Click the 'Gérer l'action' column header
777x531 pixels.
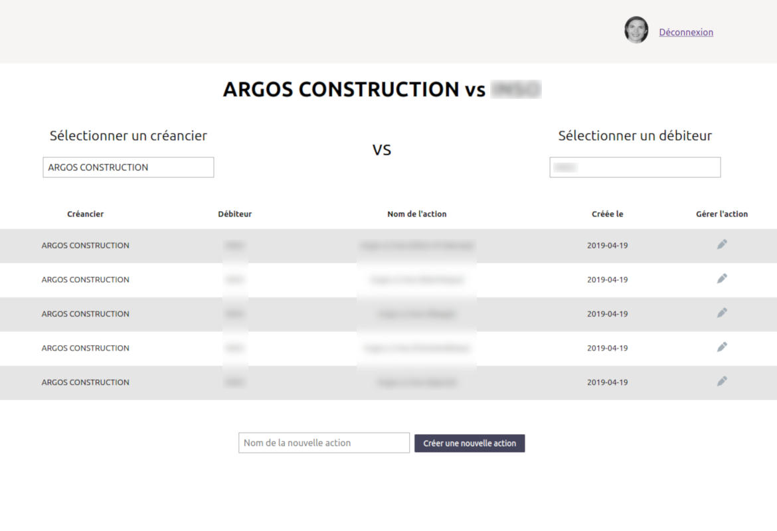(x=722, y=214)
